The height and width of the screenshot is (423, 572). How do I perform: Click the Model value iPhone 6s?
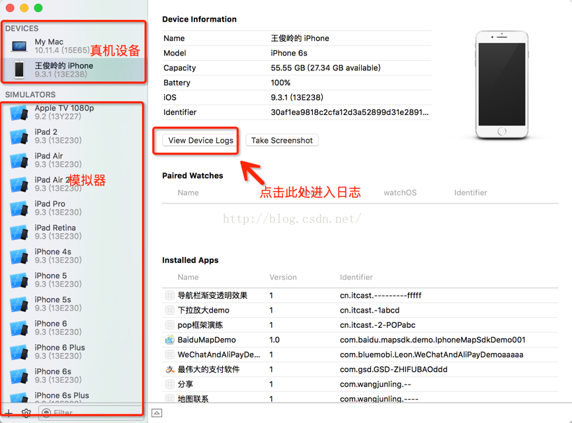coord(289,54)
